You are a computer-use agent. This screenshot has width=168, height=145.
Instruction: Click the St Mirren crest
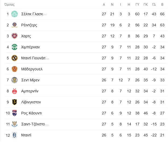click(x=15, y=80)
